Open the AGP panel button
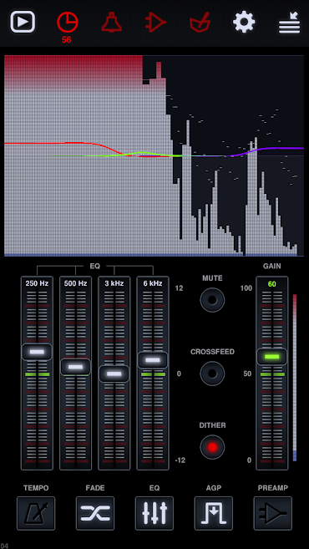Image resolution: width=309 pixels, height=549 pixels. tap(214, 513)
